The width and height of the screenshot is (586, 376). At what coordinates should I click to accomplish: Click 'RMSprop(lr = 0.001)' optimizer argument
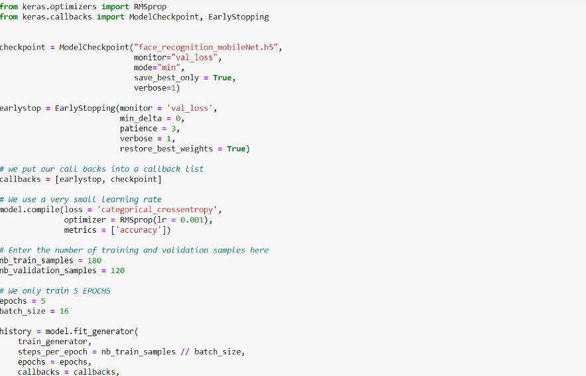pos(164,219)
